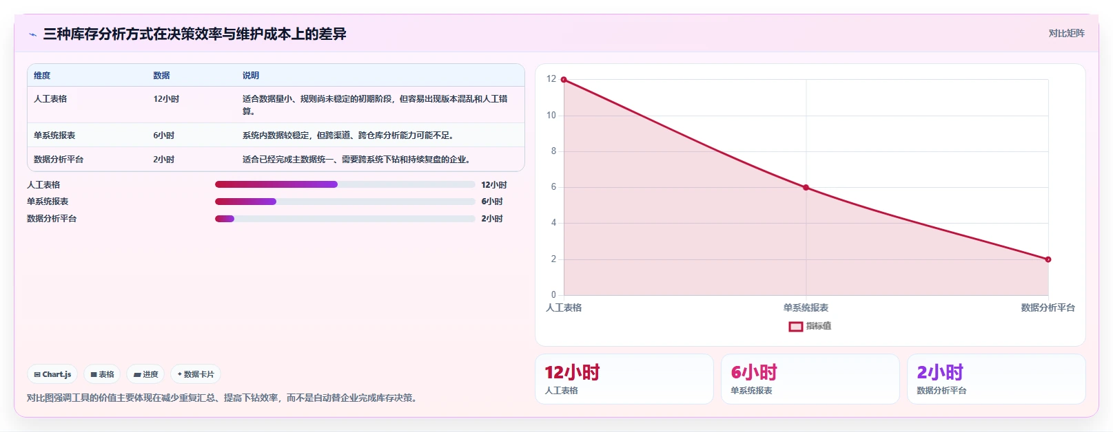Image resolution: width=1113 pixels, height=432 pixels.
Task: Click the 进度 tag chip
Action: pos(145,374)
